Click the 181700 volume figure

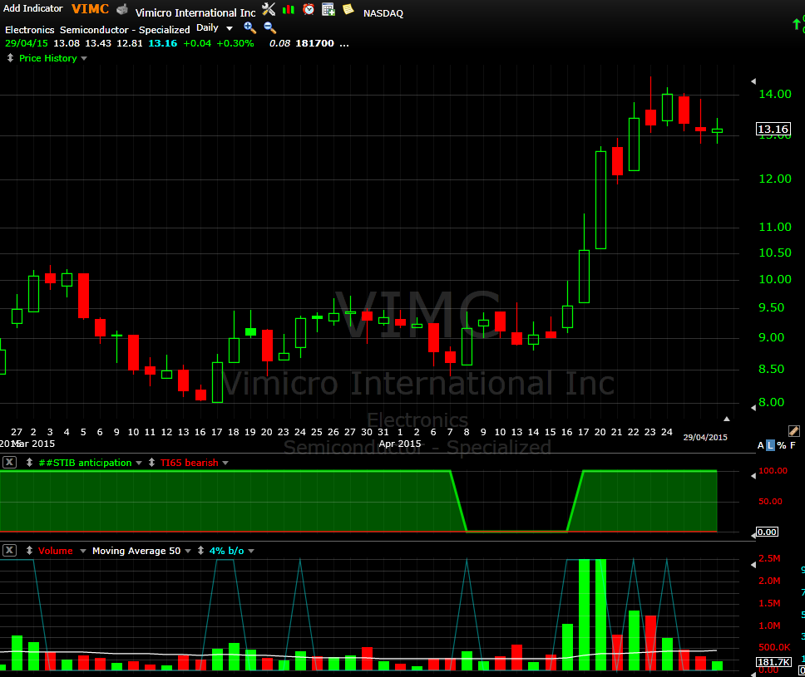click(314, 43)
